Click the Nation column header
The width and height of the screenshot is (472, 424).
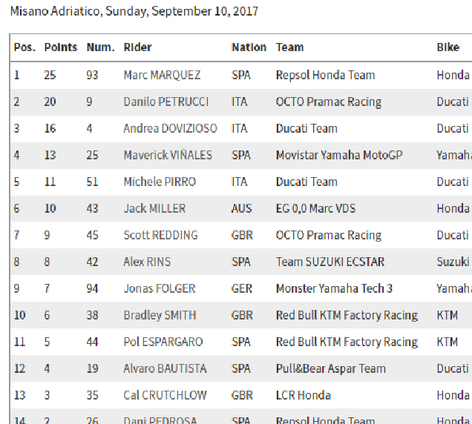point(249,47)
